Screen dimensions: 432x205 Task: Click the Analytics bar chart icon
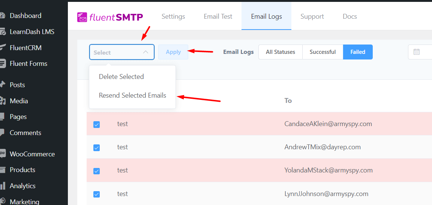pyautogui.click(x=3, y=186)
